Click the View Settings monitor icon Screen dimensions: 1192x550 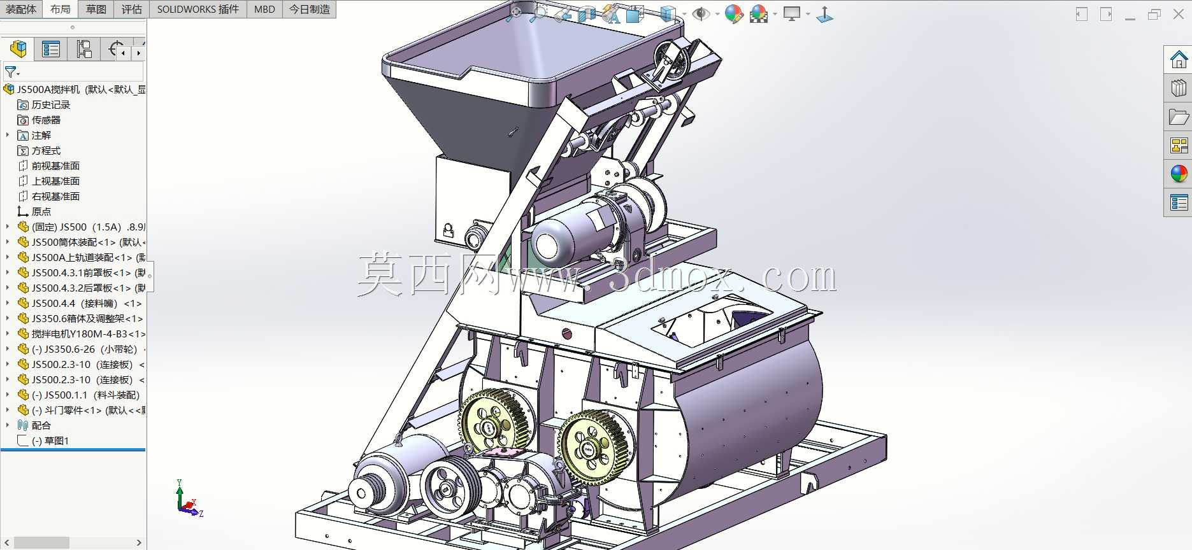(792, 13)
